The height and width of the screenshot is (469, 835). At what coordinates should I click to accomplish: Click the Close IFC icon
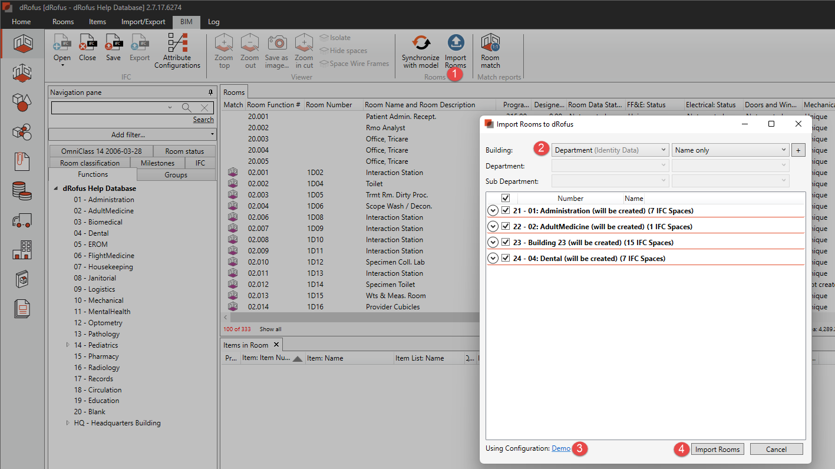tap(87, 44)
